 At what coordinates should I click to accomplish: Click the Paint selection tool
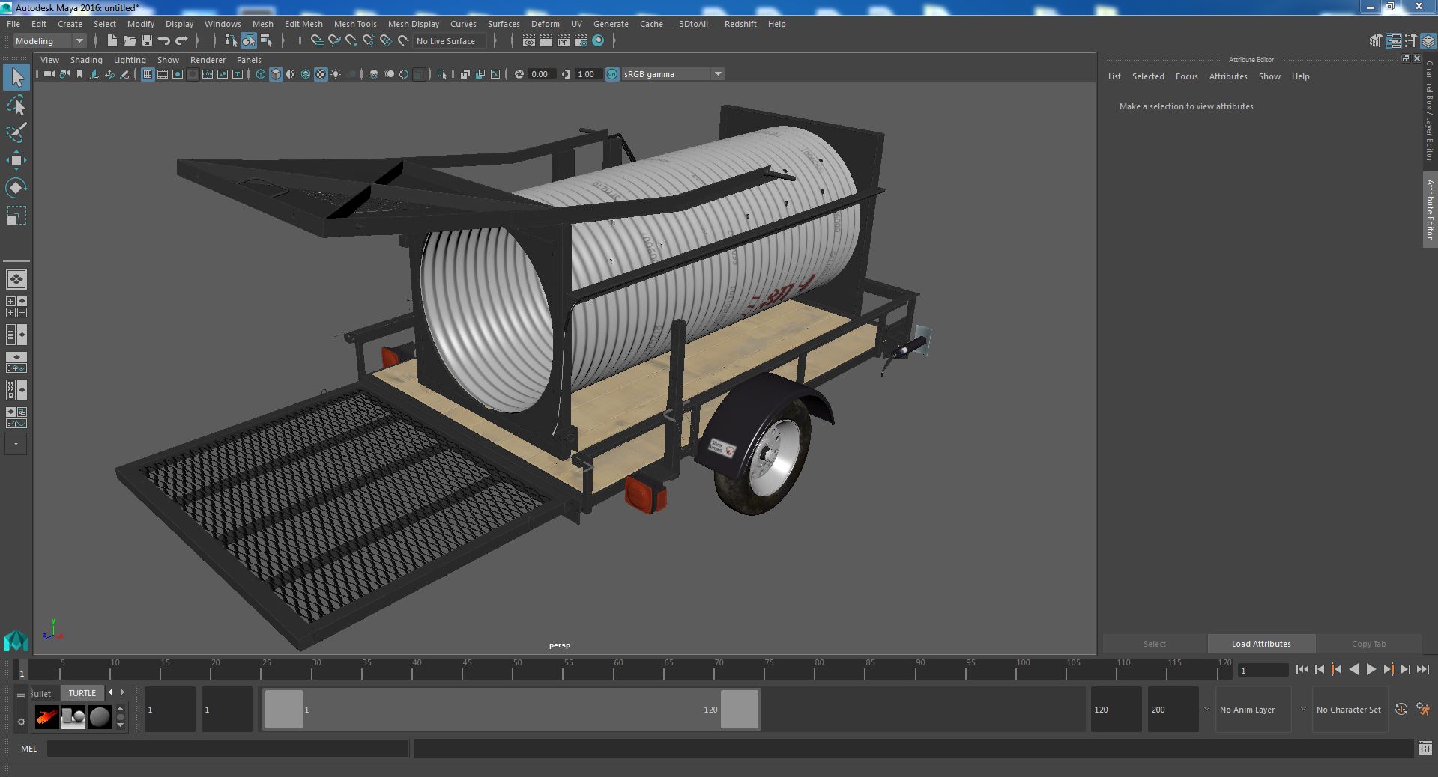tap(16, 133)
